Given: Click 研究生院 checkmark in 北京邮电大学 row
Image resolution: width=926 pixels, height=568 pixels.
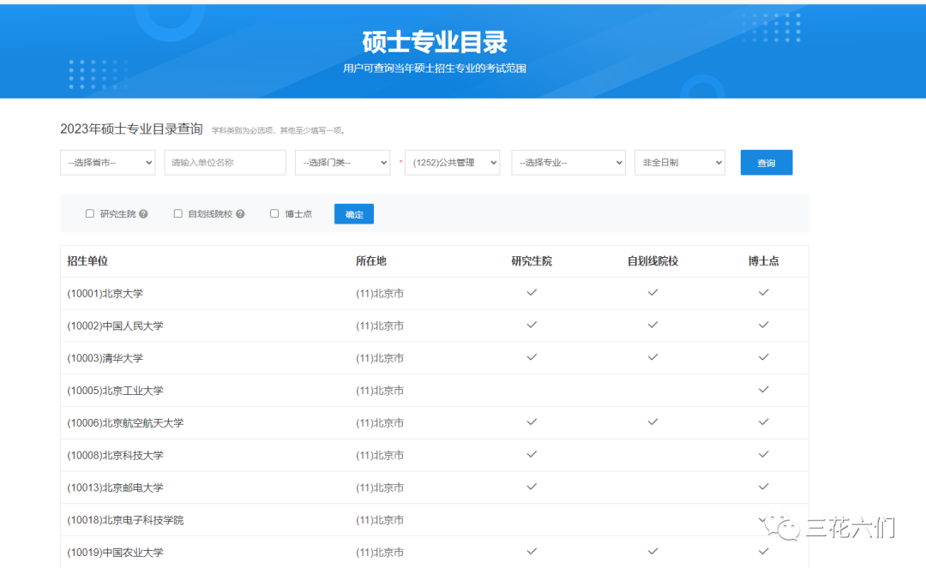Looking at the screenshot, I should click(x=532, y=487).
